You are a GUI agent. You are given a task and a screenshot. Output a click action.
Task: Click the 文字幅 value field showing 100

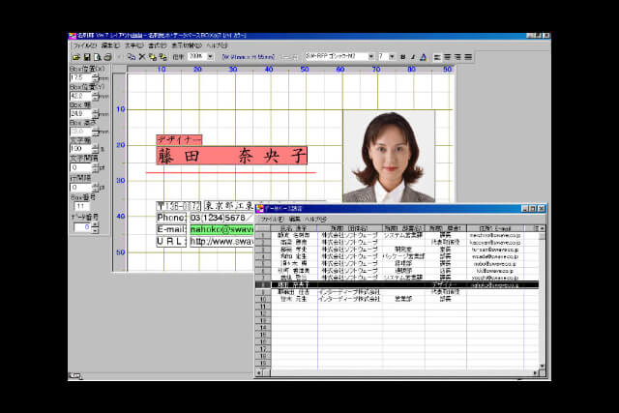coord(80,149)
